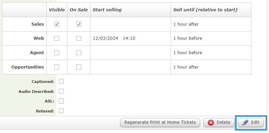The height and width of the screenshot is (133, 269).
Task: Check the Opportunities Visible checkbox
Action: click(x=57, y=67)
